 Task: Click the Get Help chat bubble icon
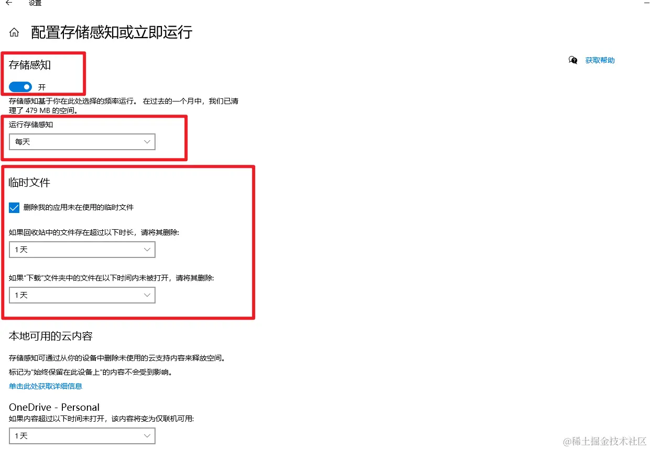coord(574,60)
